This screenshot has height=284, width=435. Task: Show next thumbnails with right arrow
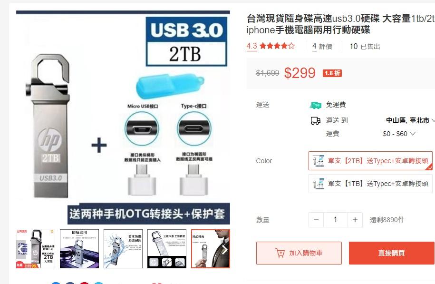(x=224, y=250)
